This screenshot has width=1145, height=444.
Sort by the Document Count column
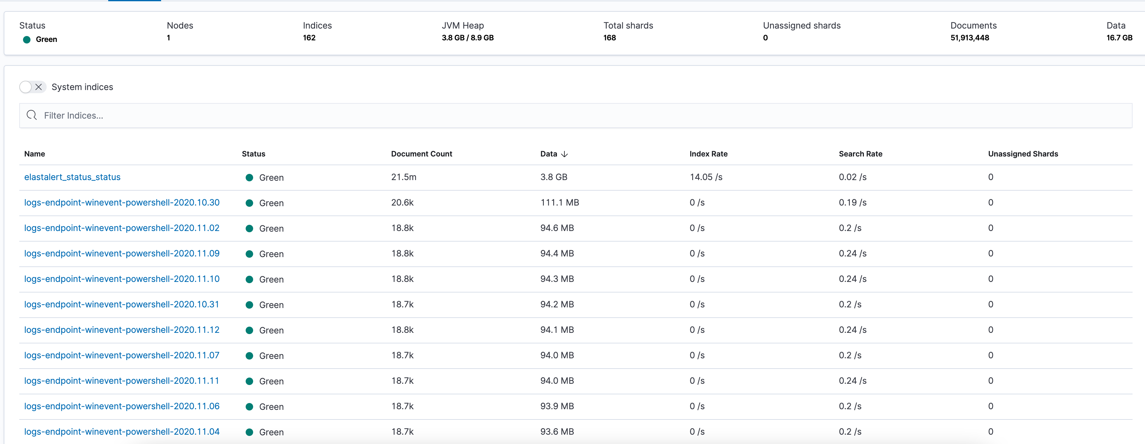(421, 154)
